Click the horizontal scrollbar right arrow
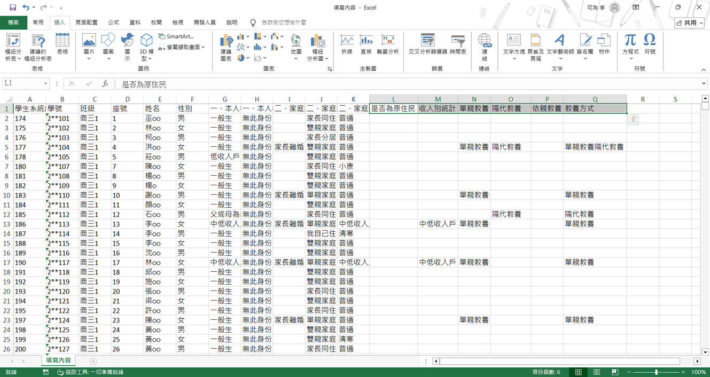This screenshot has height=377, width=710. coord(697,362)
